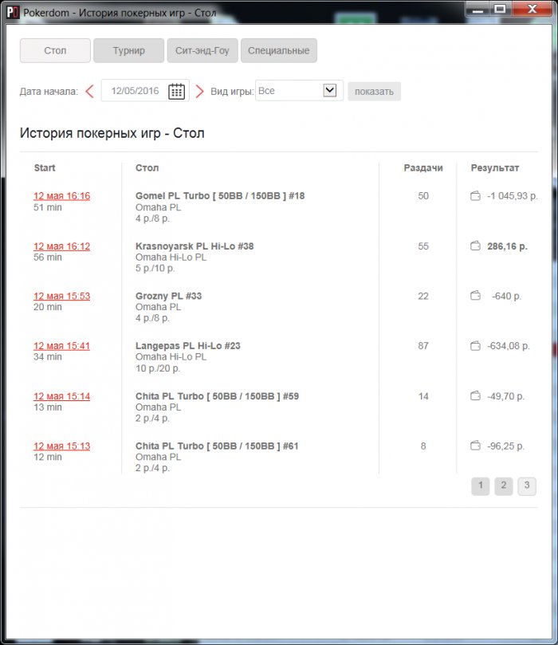Select table name Gomel PL Turbo #18

(x=220, y=196)
